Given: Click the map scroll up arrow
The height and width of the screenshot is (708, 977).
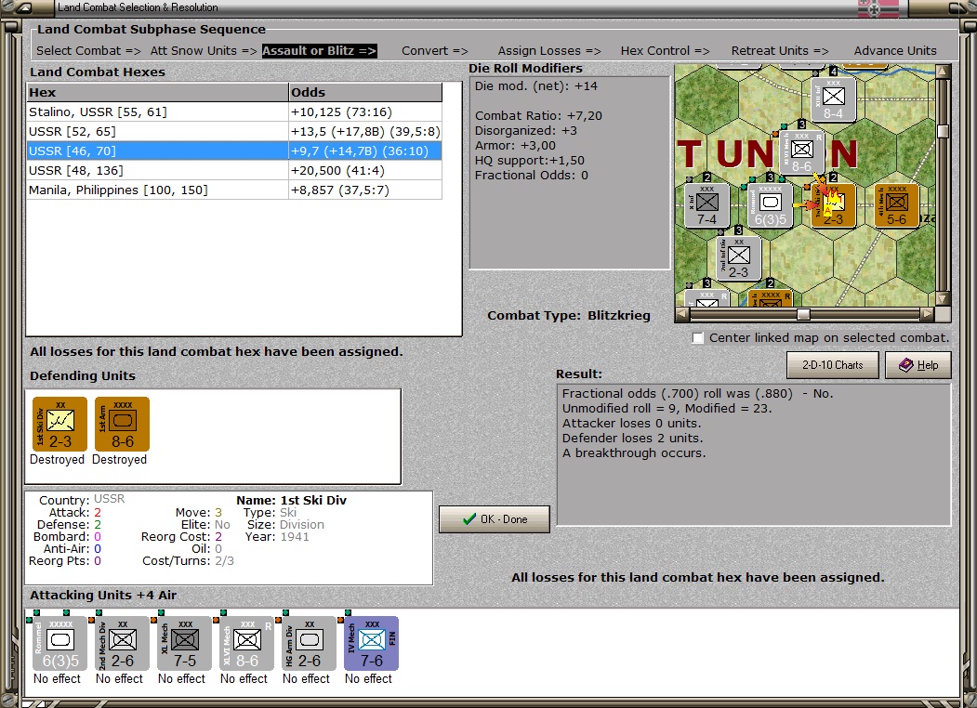Looking at the screenshot, I should (943, 72).
